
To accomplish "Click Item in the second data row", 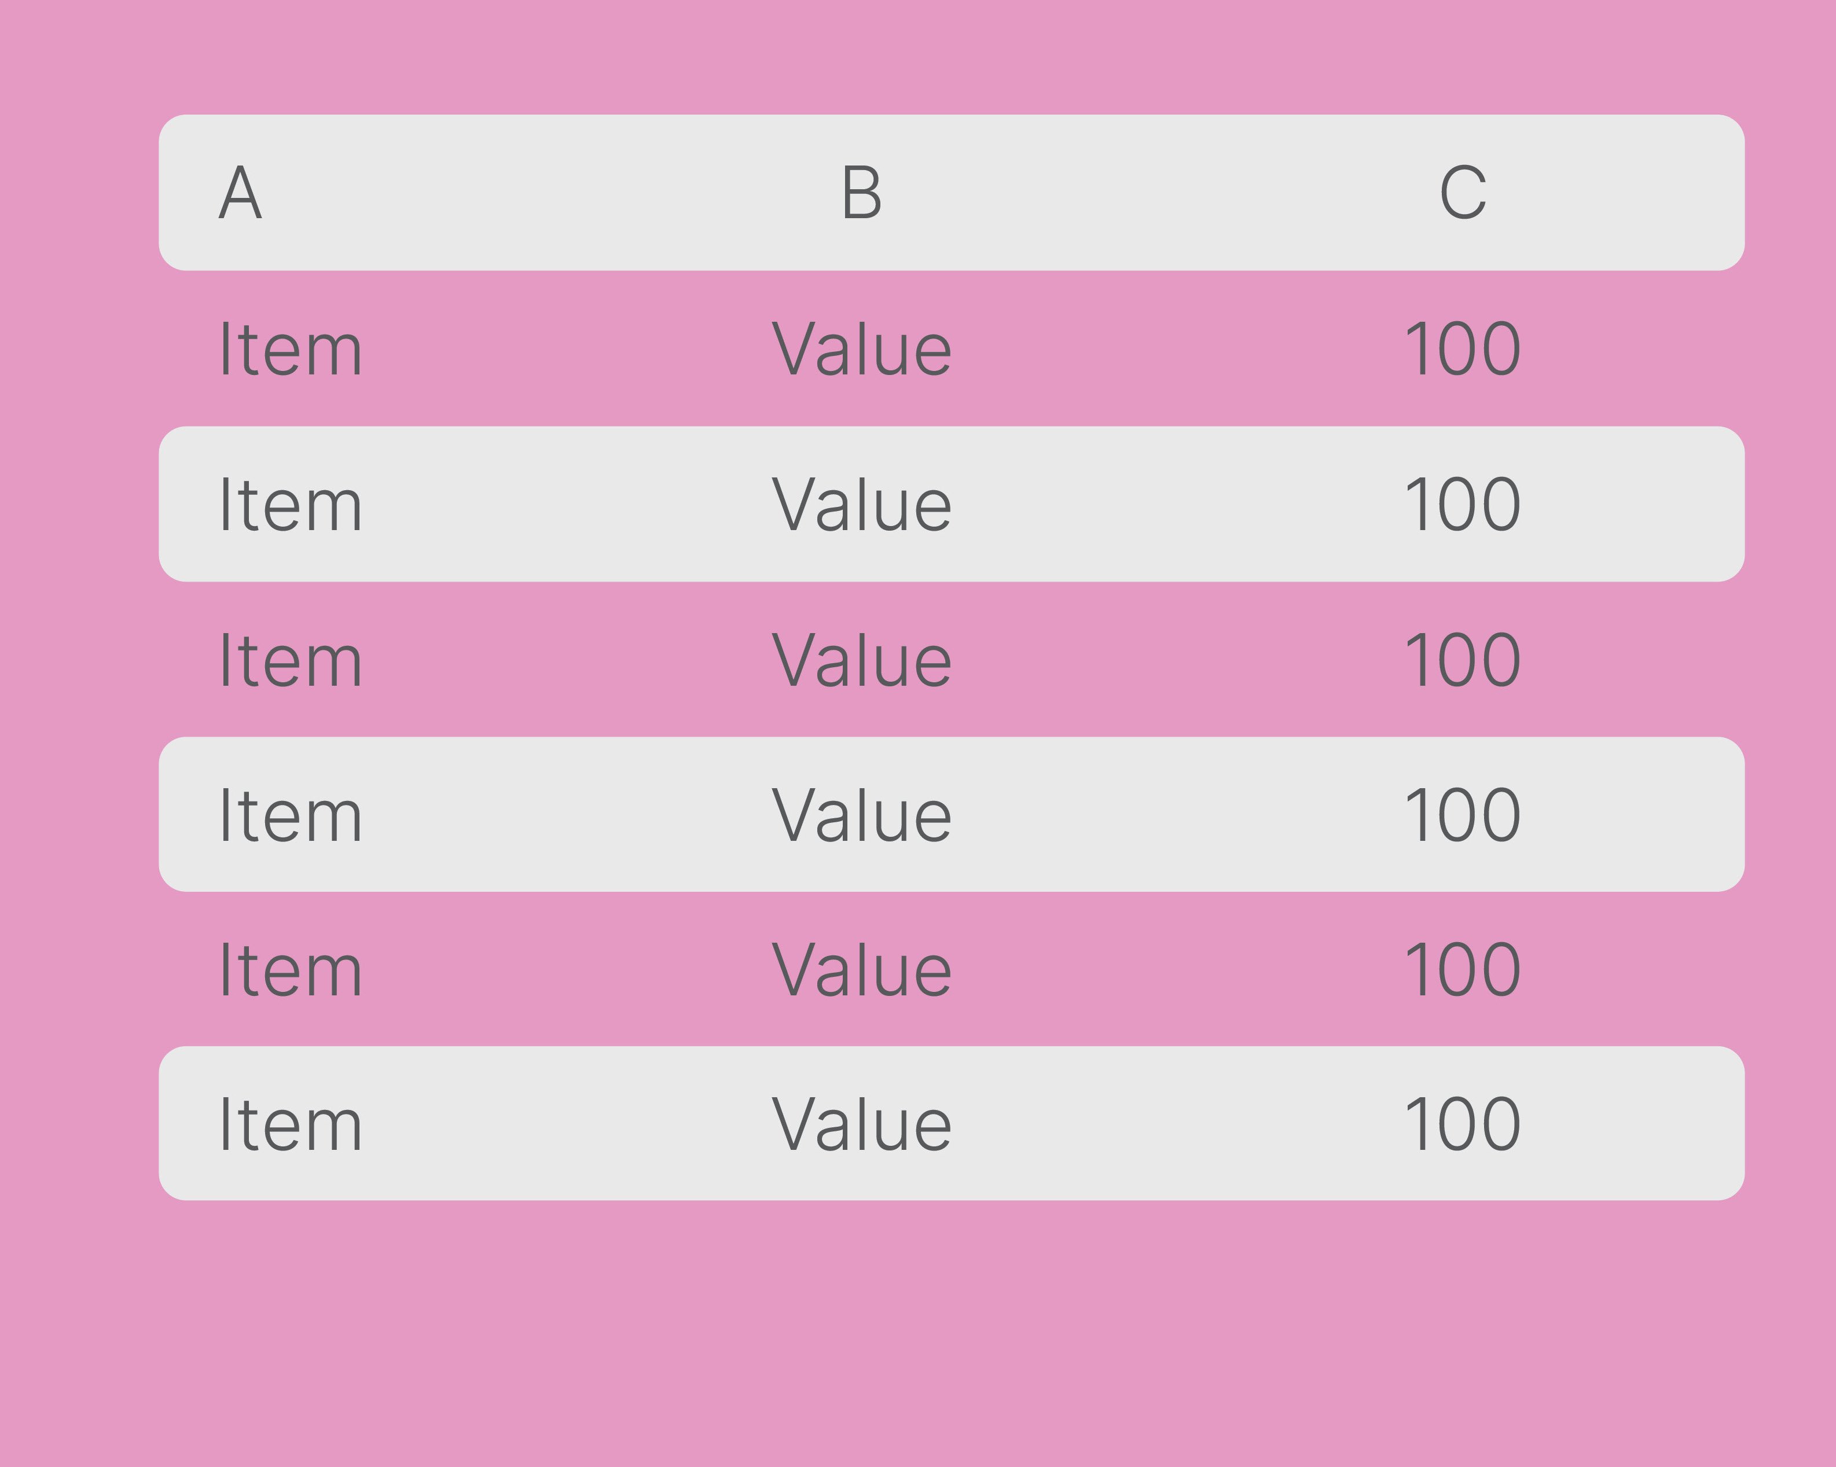I will [x=291, y=504].
